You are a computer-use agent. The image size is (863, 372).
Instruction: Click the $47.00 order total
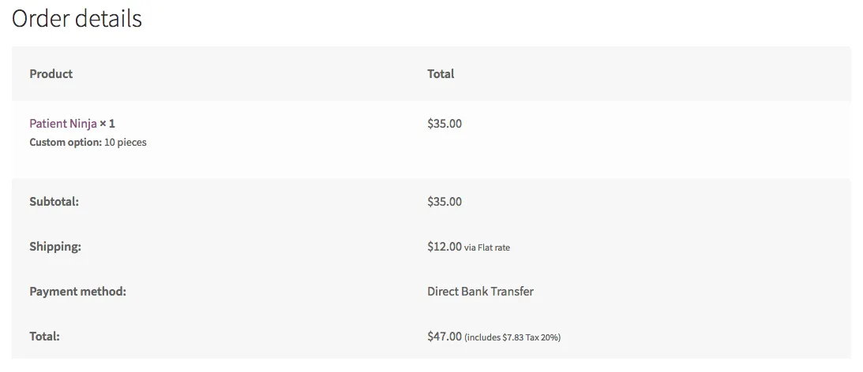[x=444, y=337]
